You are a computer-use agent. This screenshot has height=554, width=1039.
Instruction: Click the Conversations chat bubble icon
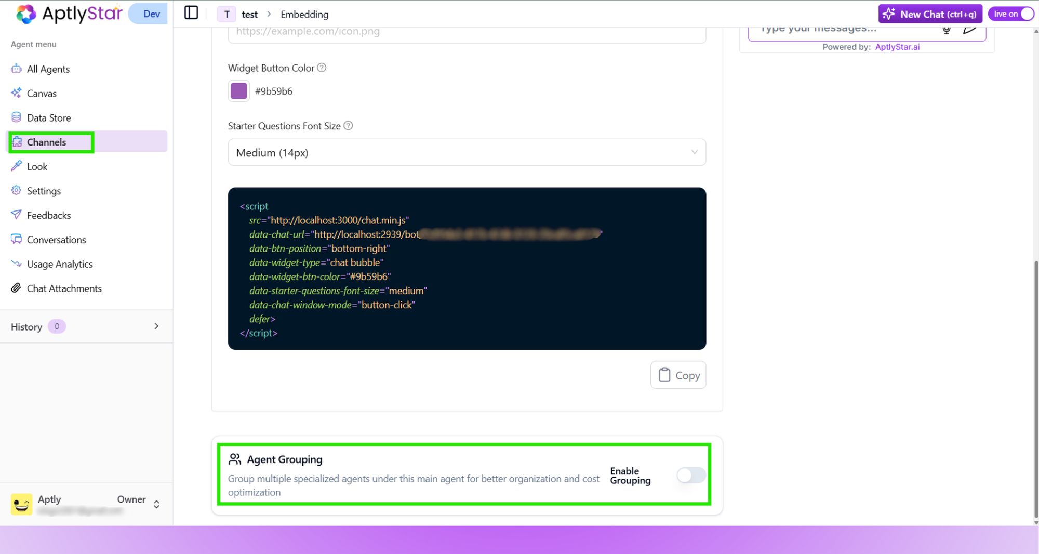(16, 239)
